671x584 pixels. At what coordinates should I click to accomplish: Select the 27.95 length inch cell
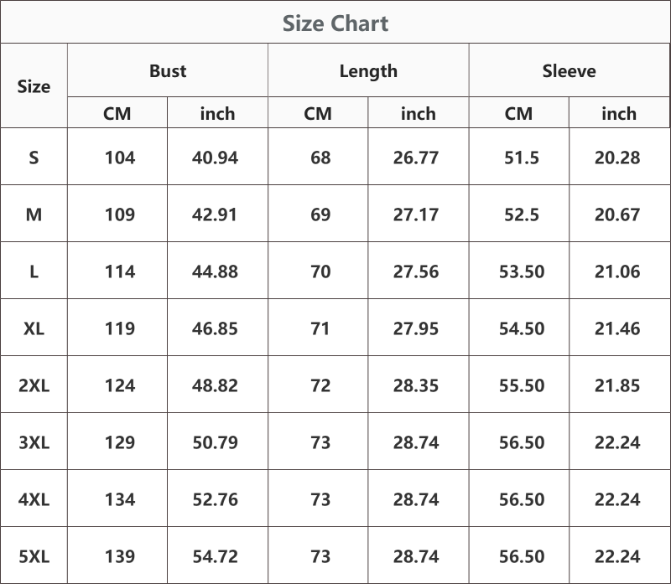(x=416, y=328)
